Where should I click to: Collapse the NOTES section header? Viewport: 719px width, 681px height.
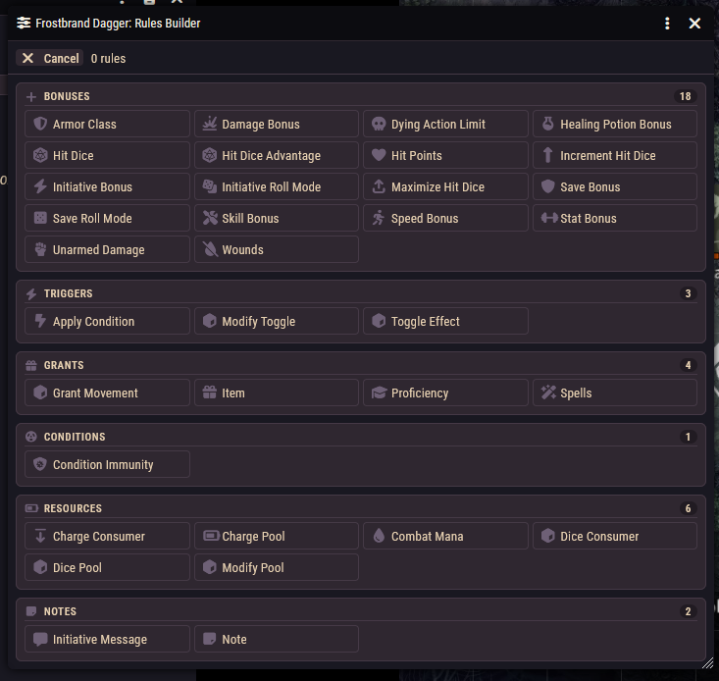pyautogui.click(x=361, y=611)
